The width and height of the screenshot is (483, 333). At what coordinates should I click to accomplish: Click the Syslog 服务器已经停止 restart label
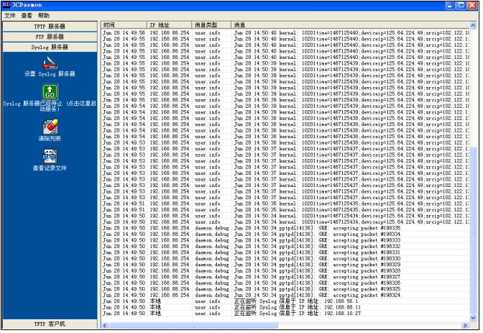coord(50,106)
